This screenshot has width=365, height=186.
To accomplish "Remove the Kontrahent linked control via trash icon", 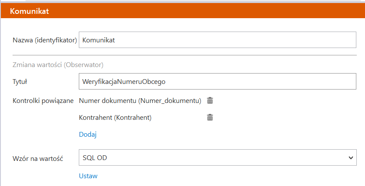I will [x=210, y=117].
